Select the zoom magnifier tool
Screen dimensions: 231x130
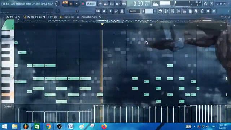51,17
